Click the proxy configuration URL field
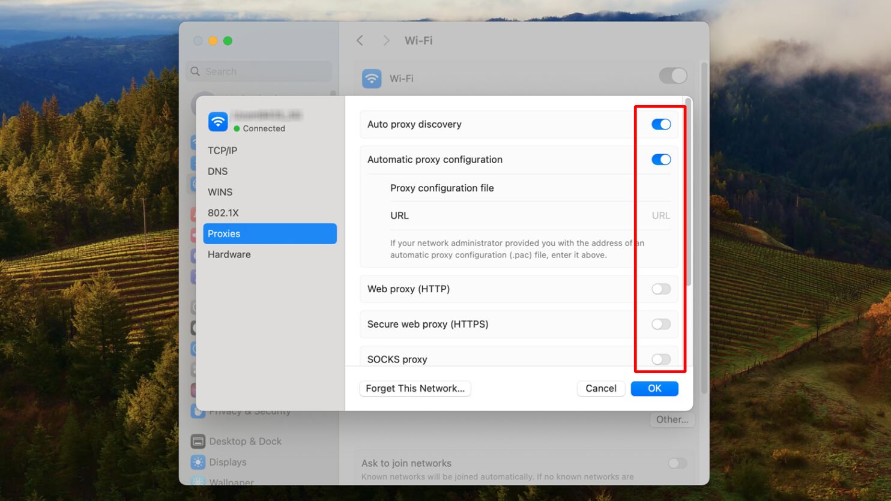The image size is (891, 501). click(600, 215)
